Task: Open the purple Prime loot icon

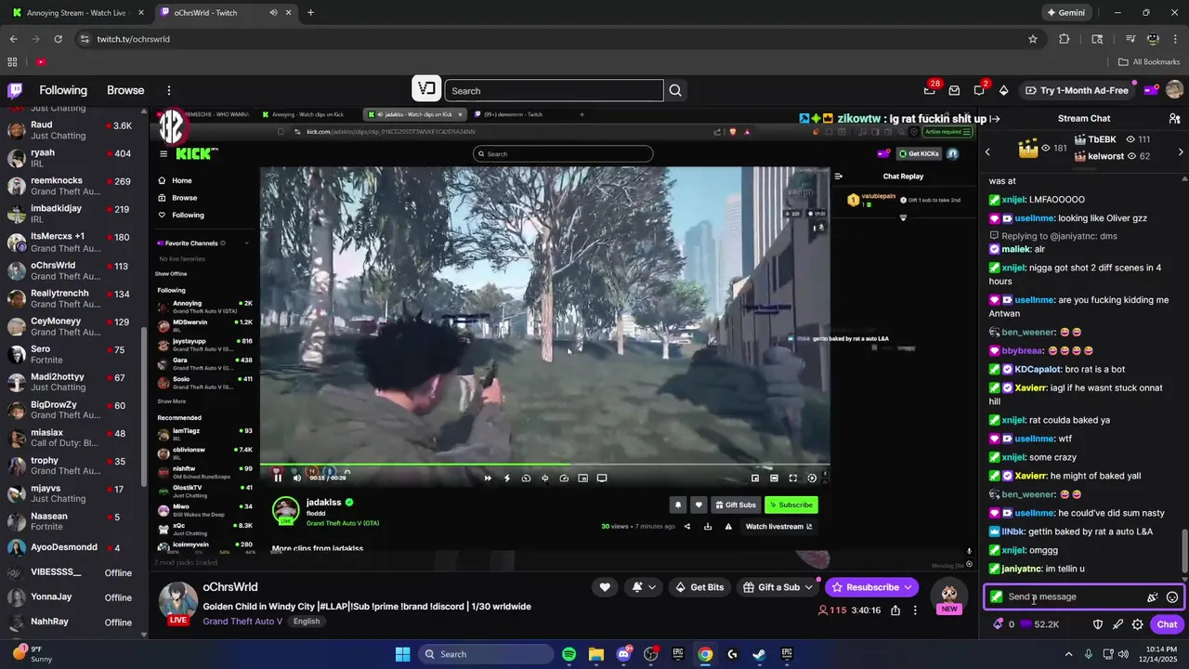Action: point(1150,90)
